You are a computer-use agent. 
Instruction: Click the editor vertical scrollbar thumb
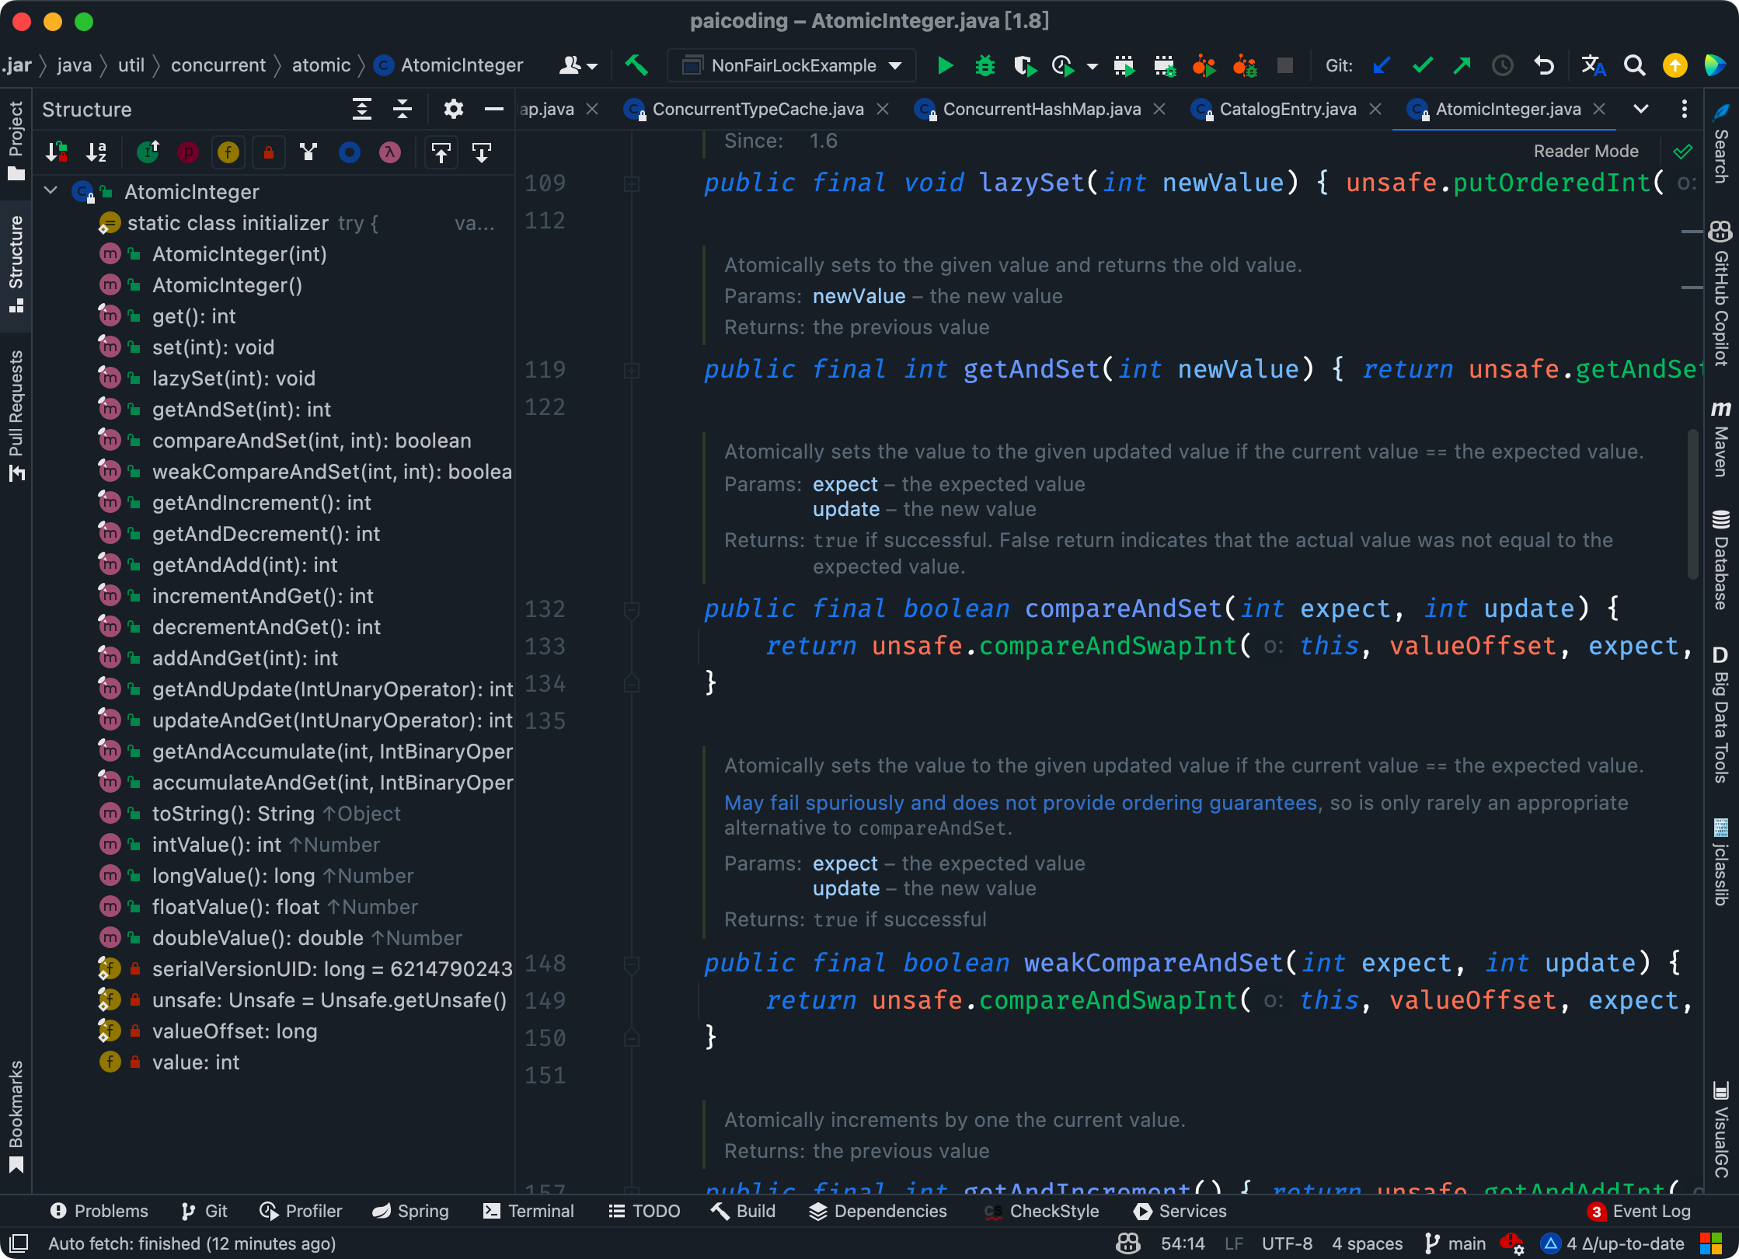(1692, 505)
